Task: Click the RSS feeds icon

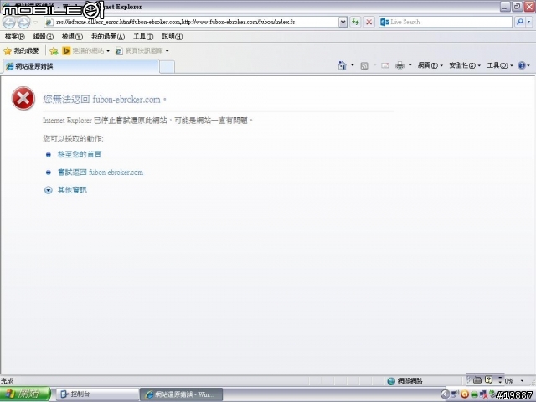Action: click(364, 65)
